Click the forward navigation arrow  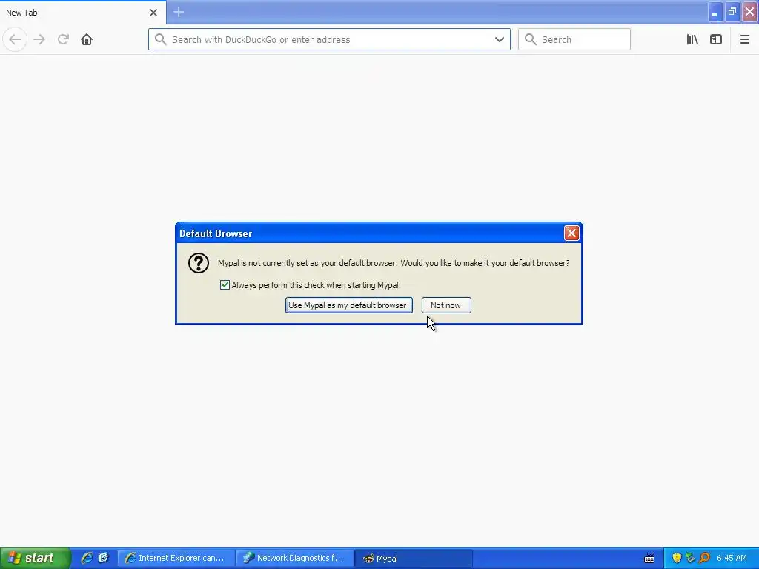(40, 39)
